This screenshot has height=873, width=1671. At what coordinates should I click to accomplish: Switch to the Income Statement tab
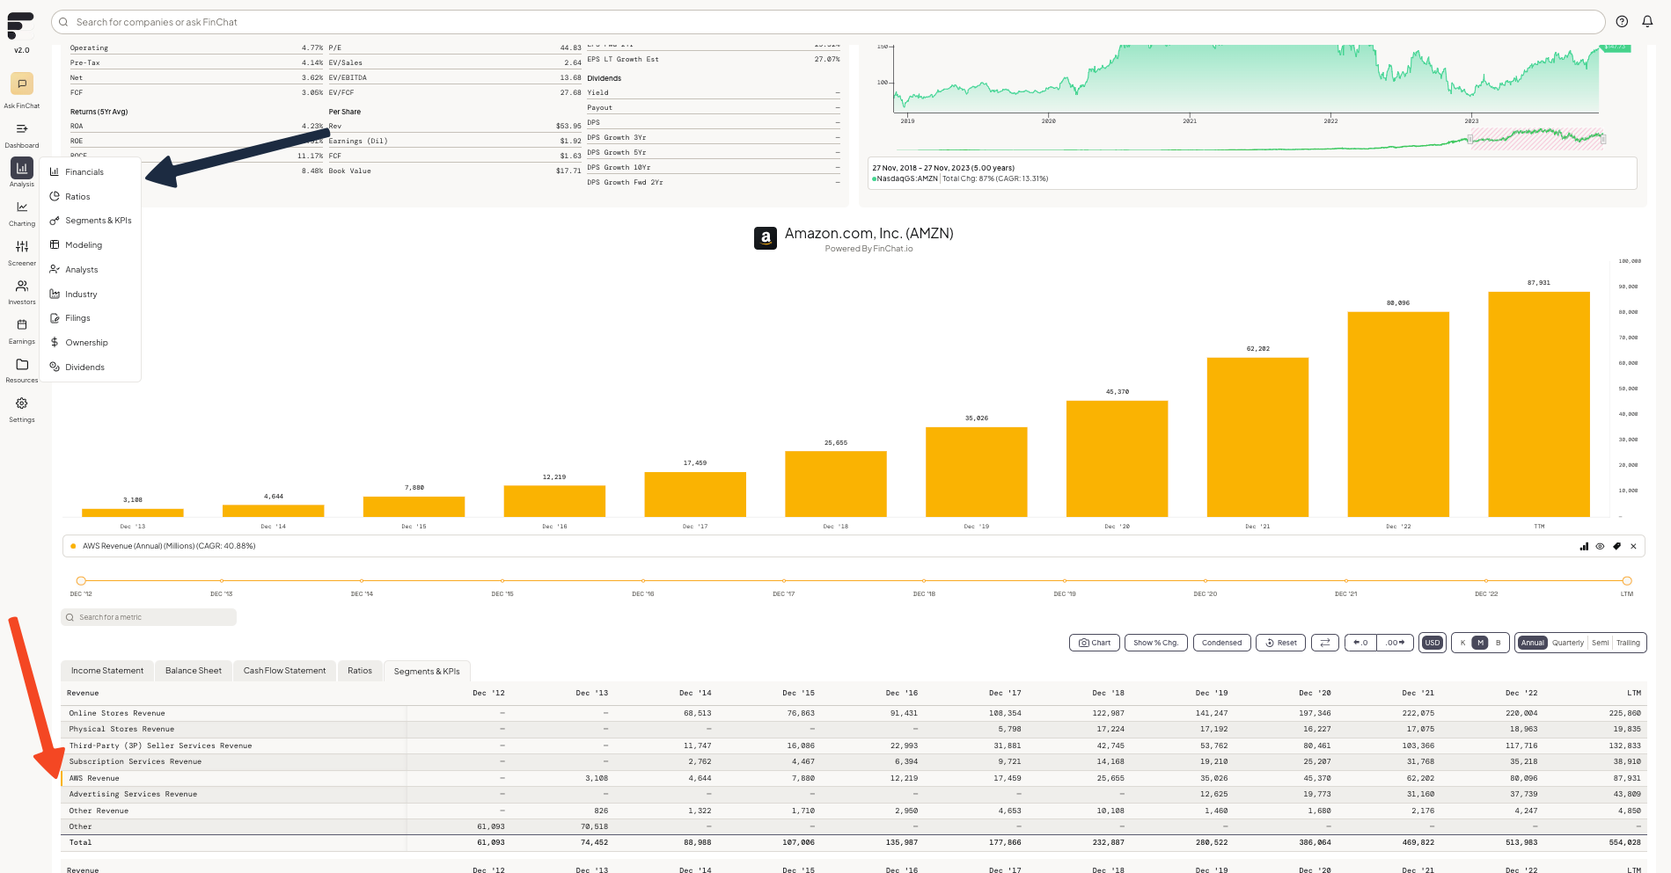(x=107, y=671)
